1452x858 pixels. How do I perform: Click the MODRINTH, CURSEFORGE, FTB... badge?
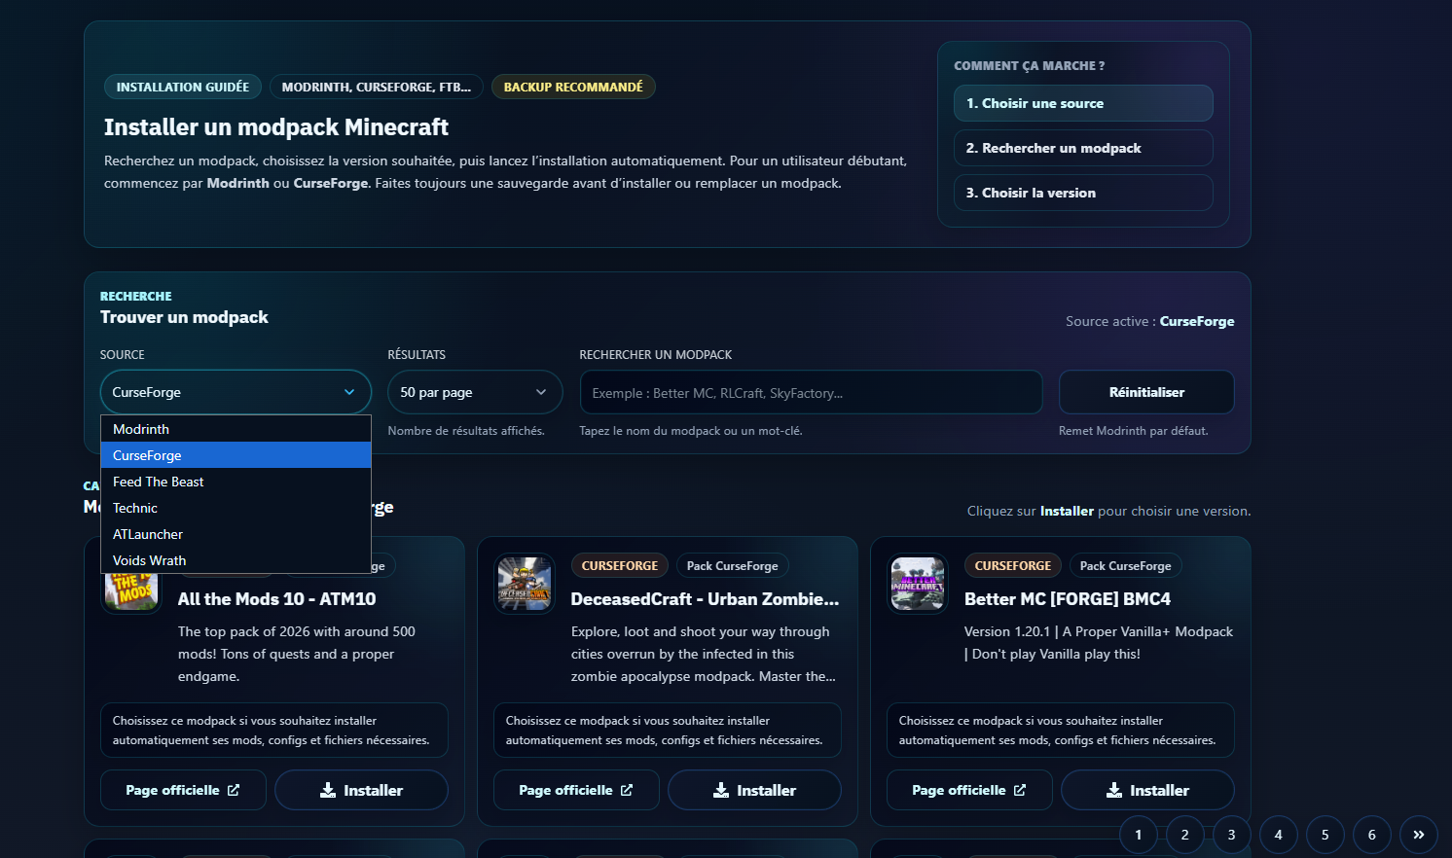(x=376, y=87)
